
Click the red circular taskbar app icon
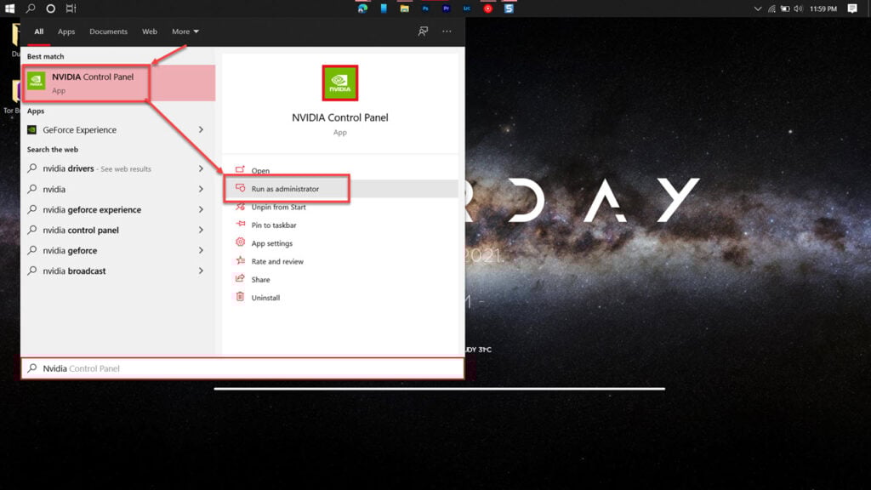coord(487,9)
